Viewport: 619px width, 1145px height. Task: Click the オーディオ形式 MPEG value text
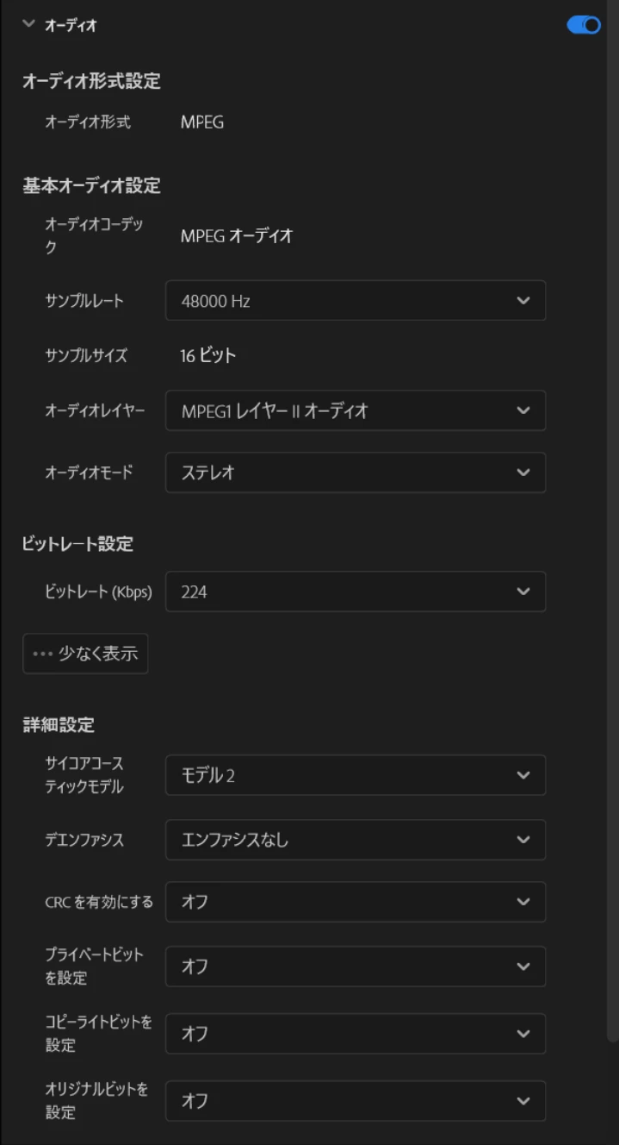pyautogui.click(x=202, y=122)
